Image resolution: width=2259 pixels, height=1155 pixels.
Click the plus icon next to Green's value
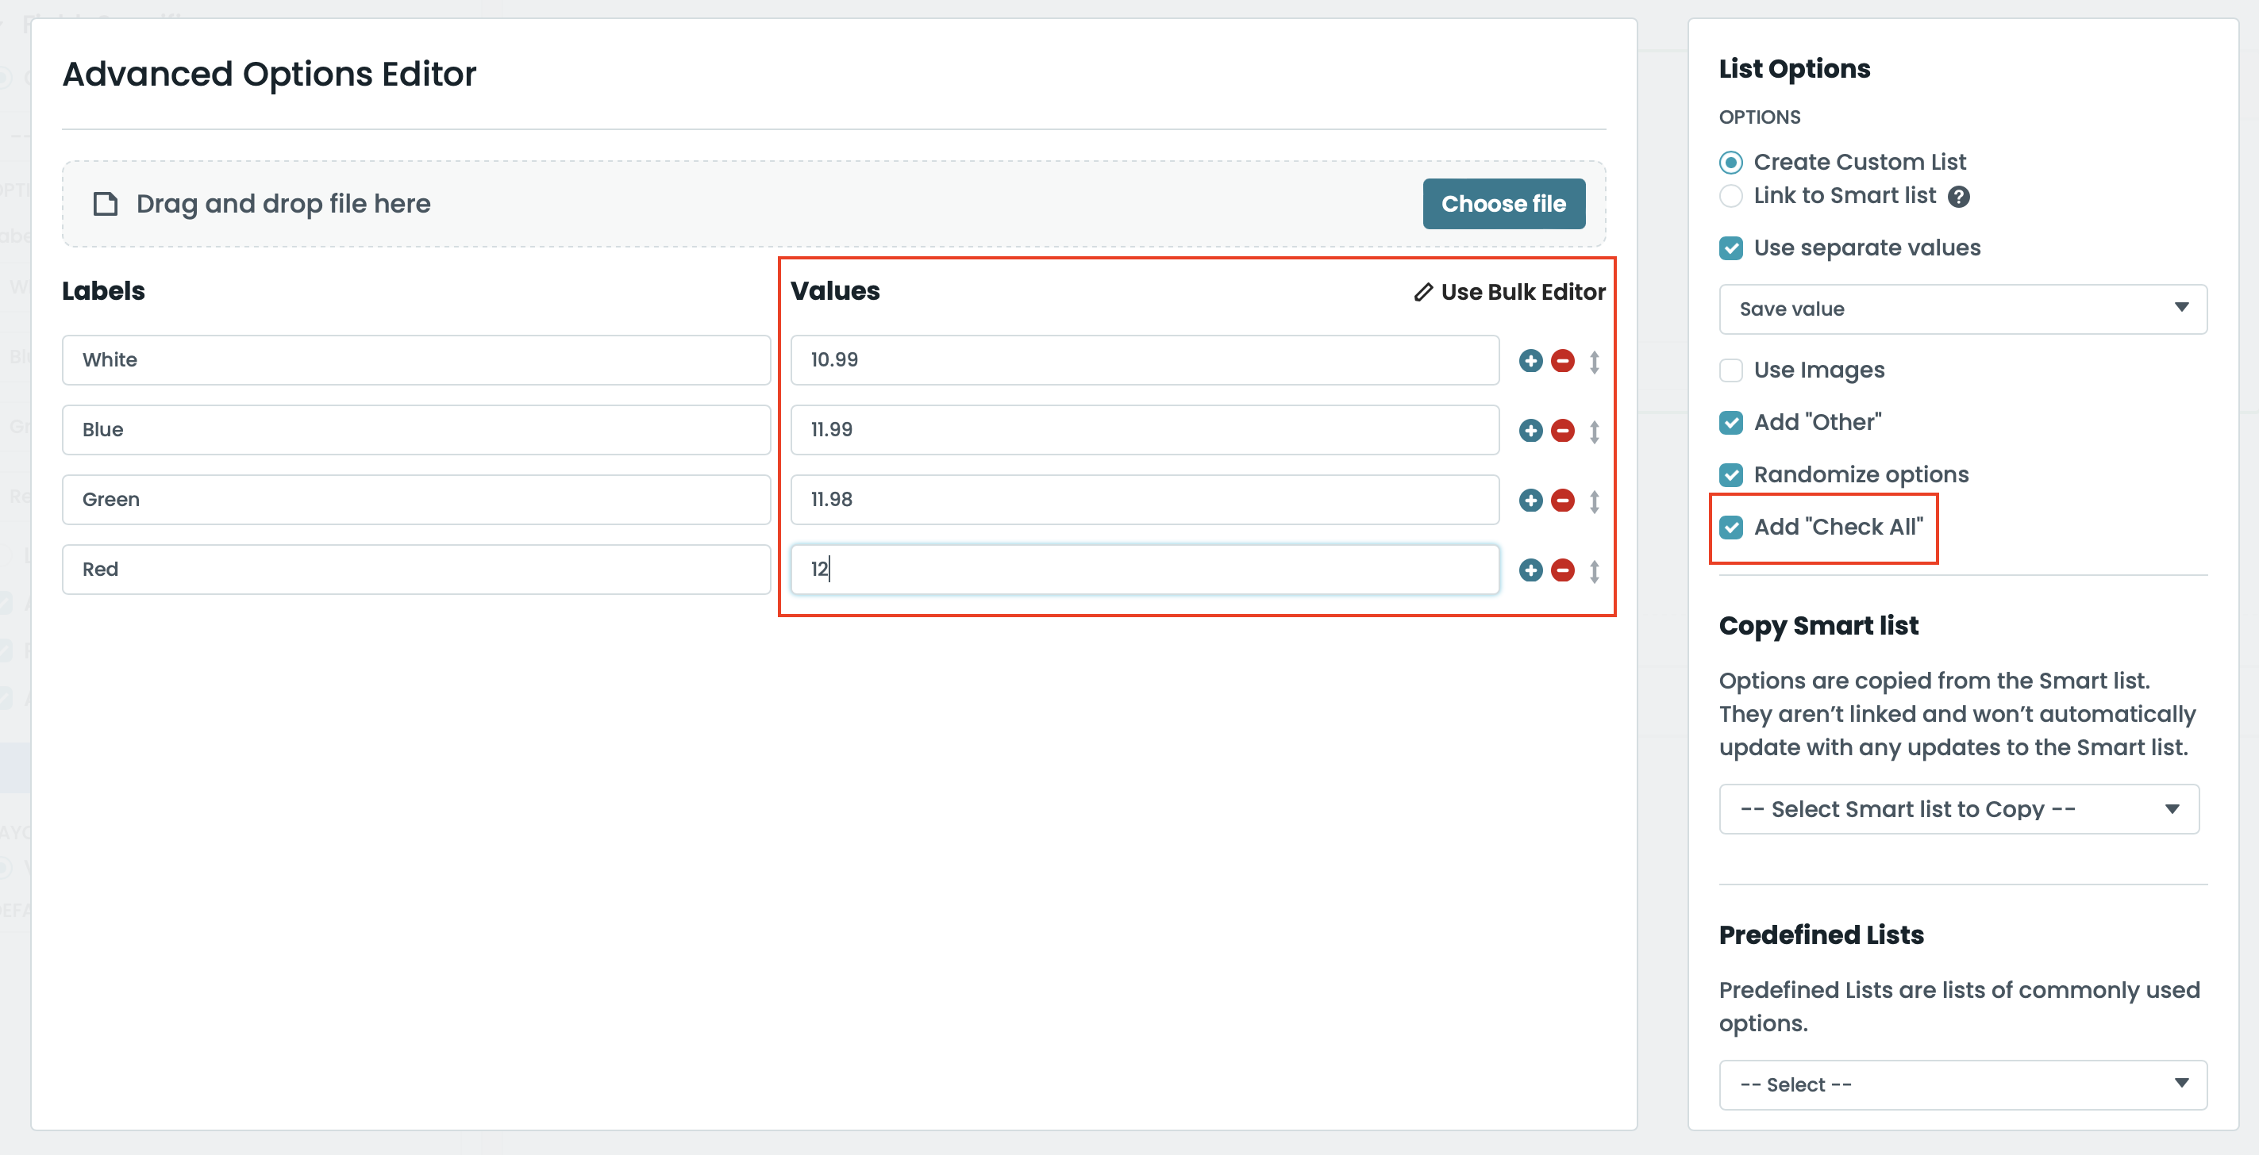(x=1530, y=501)
